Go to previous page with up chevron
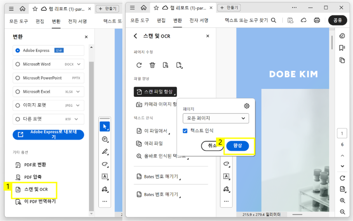 [343, 156]
